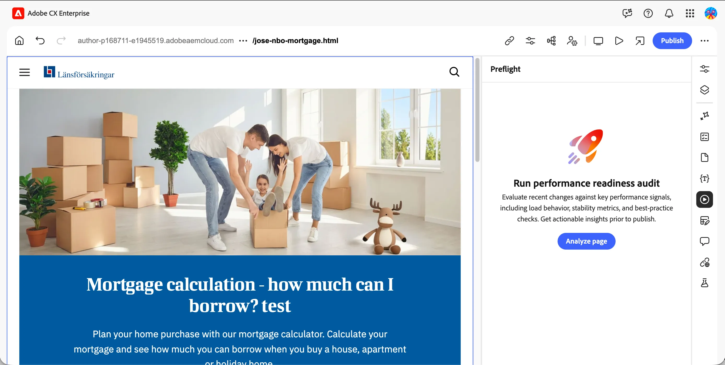Click the page URL /jose-nbo-mortgage.html

click(295, 41)
